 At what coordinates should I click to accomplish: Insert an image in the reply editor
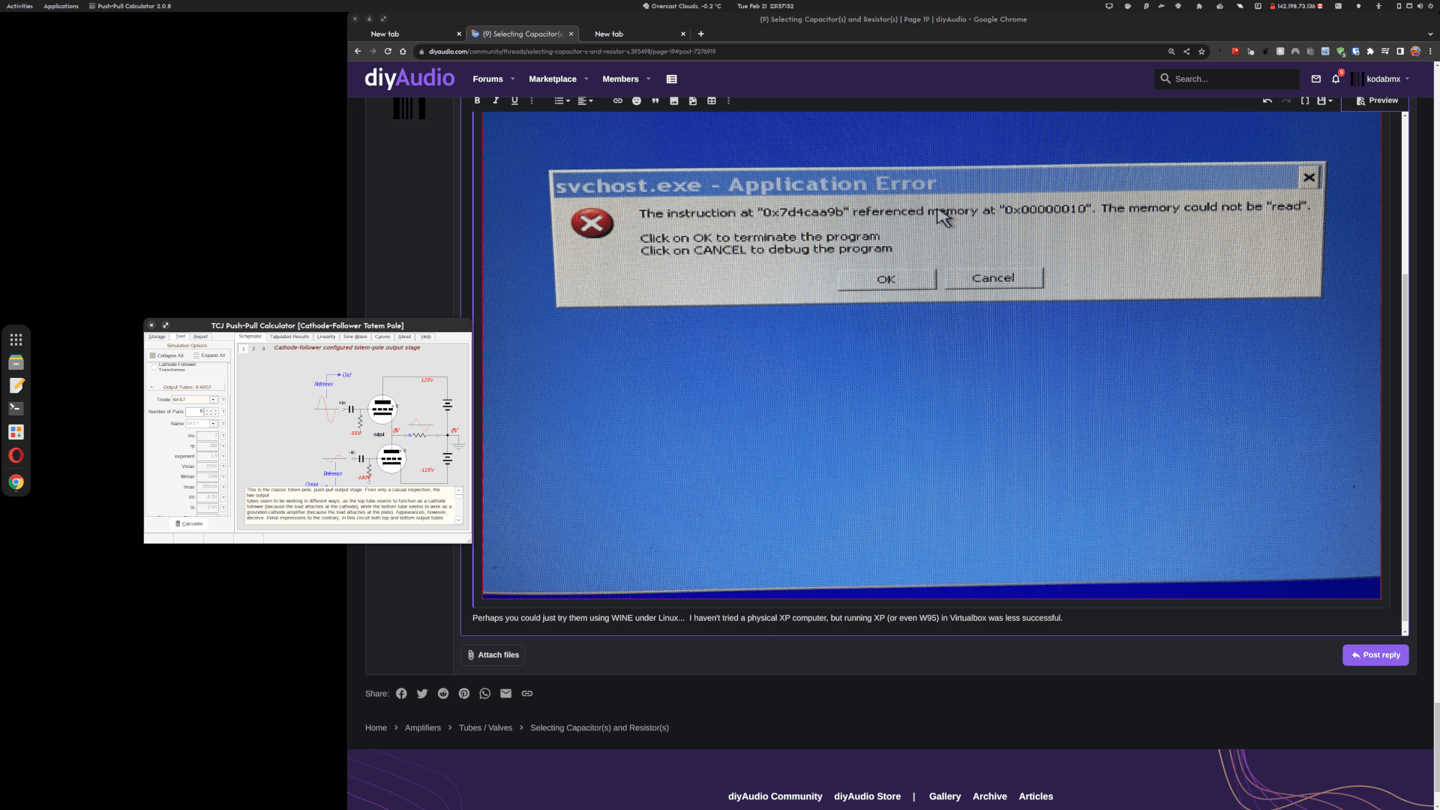[x=674, y=100]
